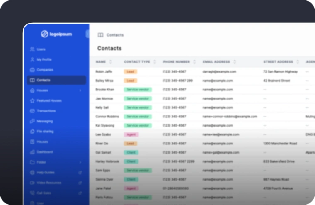The image size is (315, 205).
Task: Open Transactions via its card icon
Action: (32, 111)
